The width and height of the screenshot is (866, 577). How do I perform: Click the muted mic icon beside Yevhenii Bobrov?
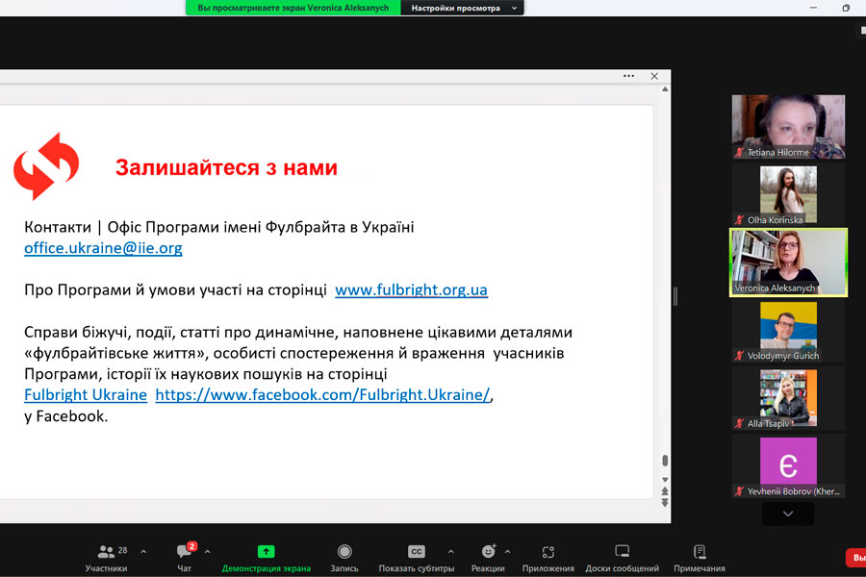740,491
